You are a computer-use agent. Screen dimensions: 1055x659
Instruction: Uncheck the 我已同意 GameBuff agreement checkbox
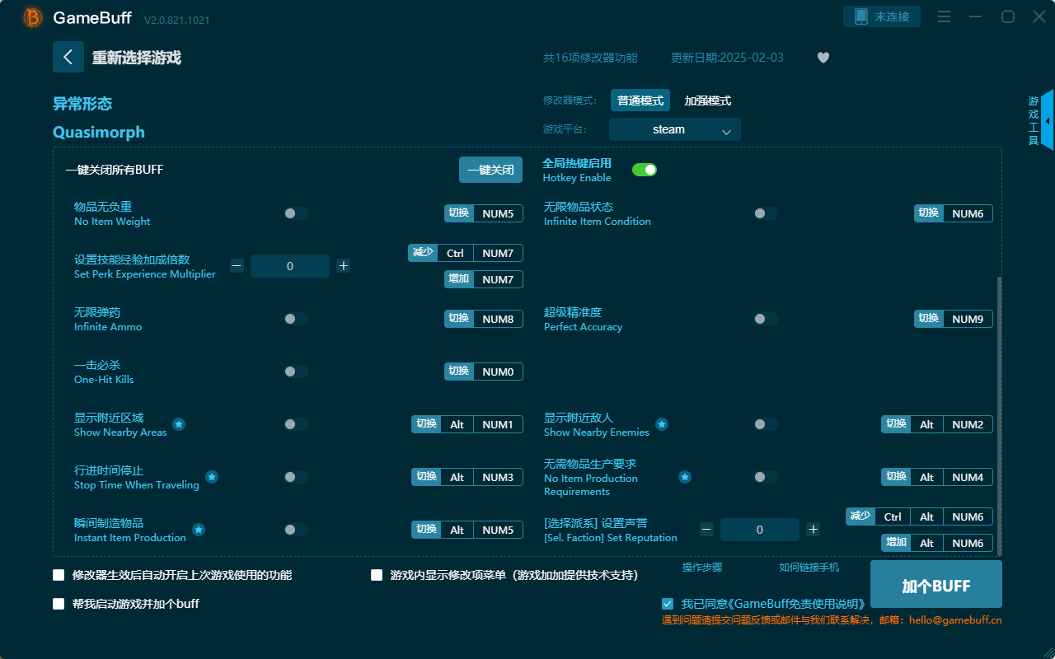[668, 603]
